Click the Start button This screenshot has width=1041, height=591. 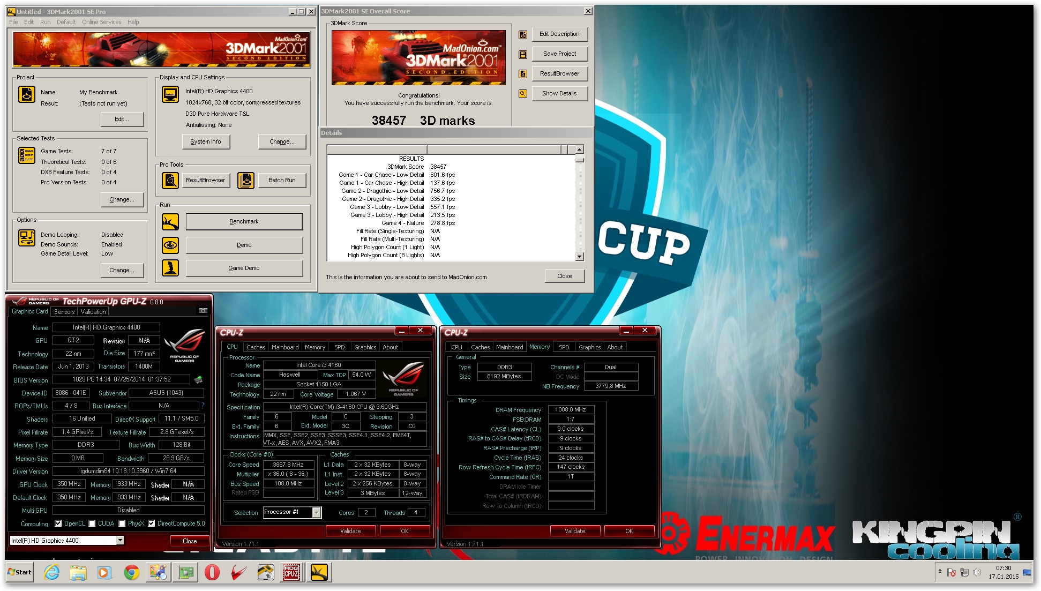pos(20,572)
